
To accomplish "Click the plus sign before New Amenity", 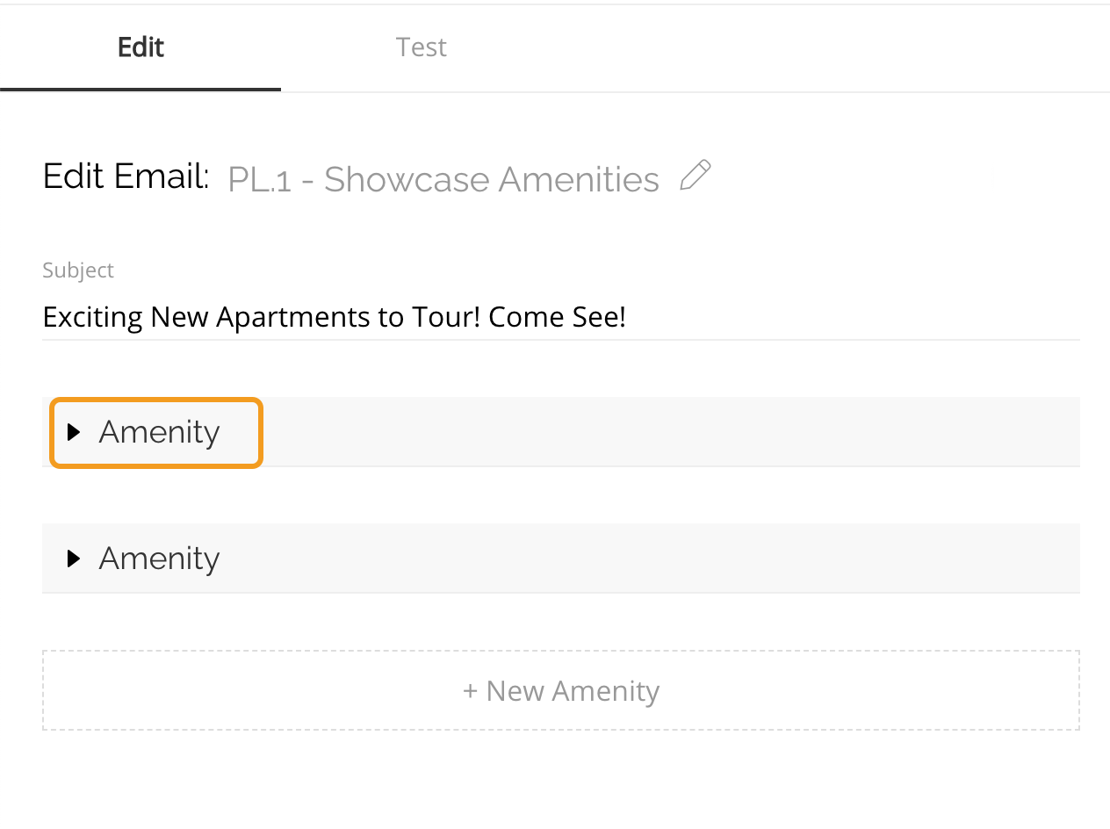I will tap(470, 691).
